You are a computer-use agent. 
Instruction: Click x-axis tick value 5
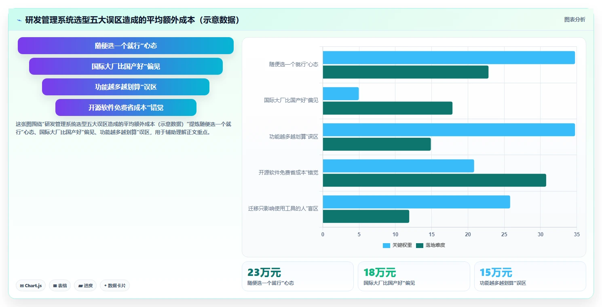[x=359, y=235]
